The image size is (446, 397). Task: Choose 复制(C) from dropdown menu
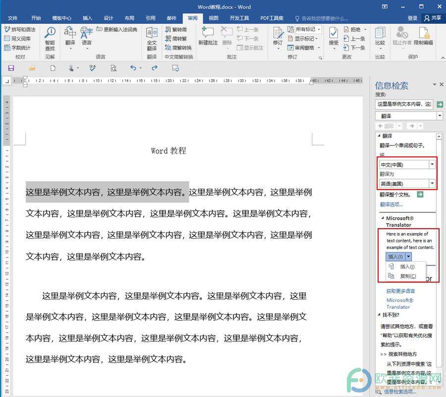click(x=405, y=276)
